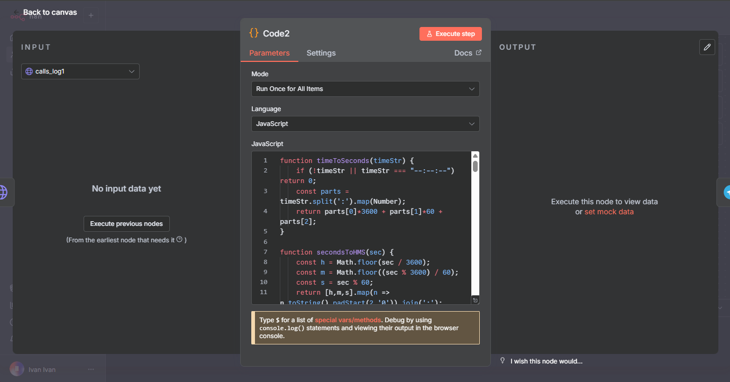Image resolution: width=730 pixels, height=382 pixels.
Task: Click the globe previous node icon at left edge
Action: [3, 192]
